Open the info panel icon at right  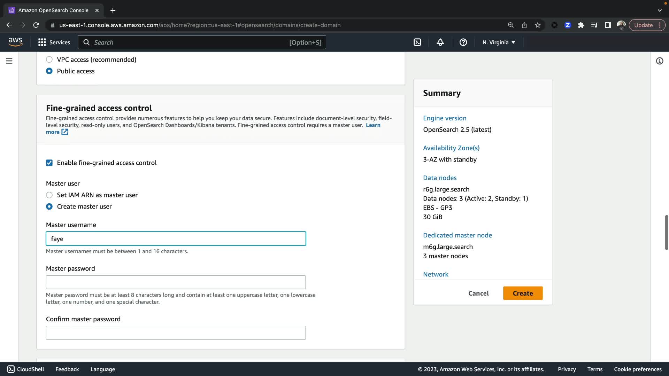coord(659,61)
